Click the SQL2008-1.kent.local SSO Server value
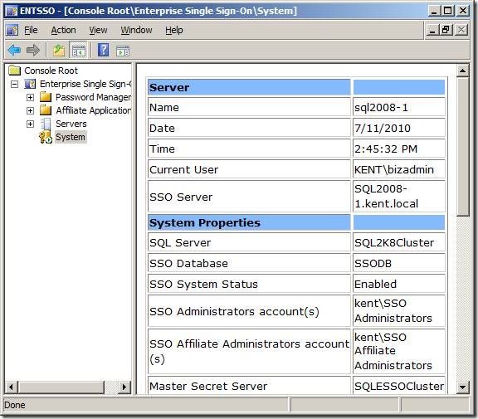Image resolution: width=478 pixels, height=419 pixels. point(386,197)
